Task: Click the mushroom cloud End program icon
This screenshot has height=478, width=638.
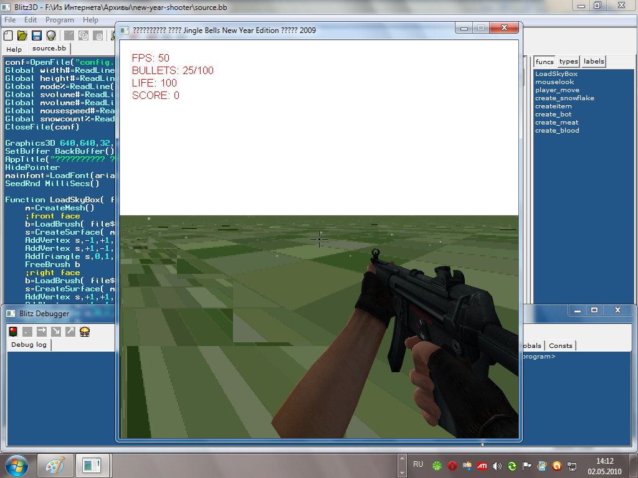Action: pyautogui.click(x=85, y=331)
